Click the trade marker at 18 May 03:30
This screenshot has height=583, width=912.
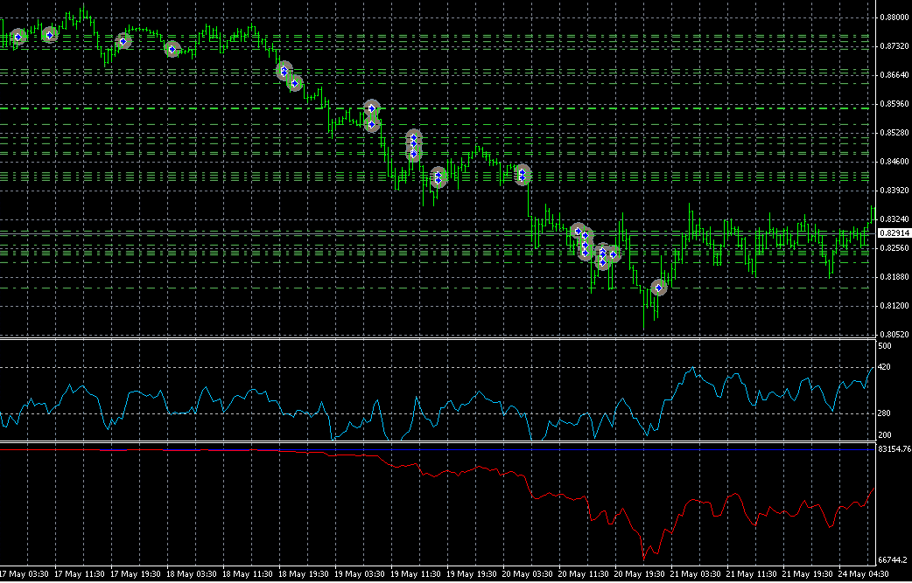[x=172, y=49]
